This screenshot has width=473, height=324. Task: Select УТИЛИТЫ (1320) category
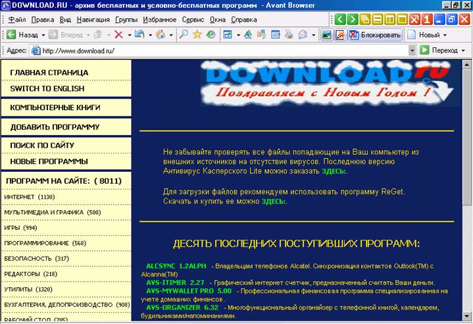click(x=28, y=289)
